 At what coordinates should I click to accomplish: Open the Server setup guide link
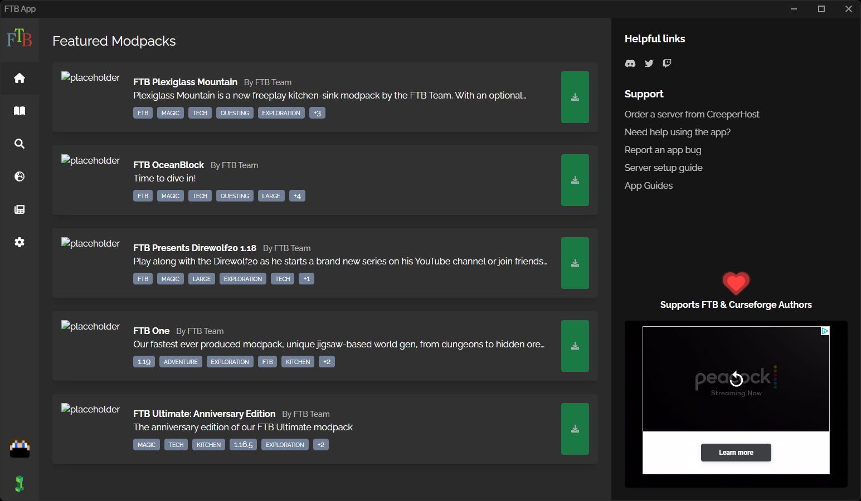pos(663,167)
